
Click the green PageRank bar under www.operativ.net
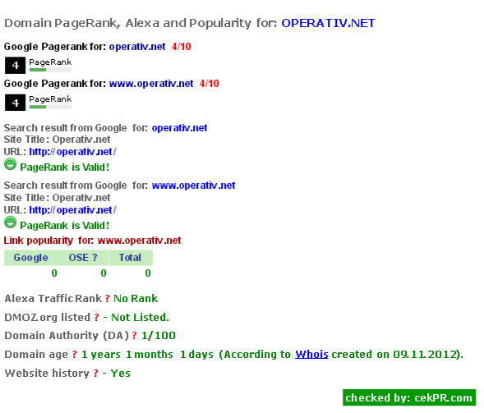[x=50, y=107]
